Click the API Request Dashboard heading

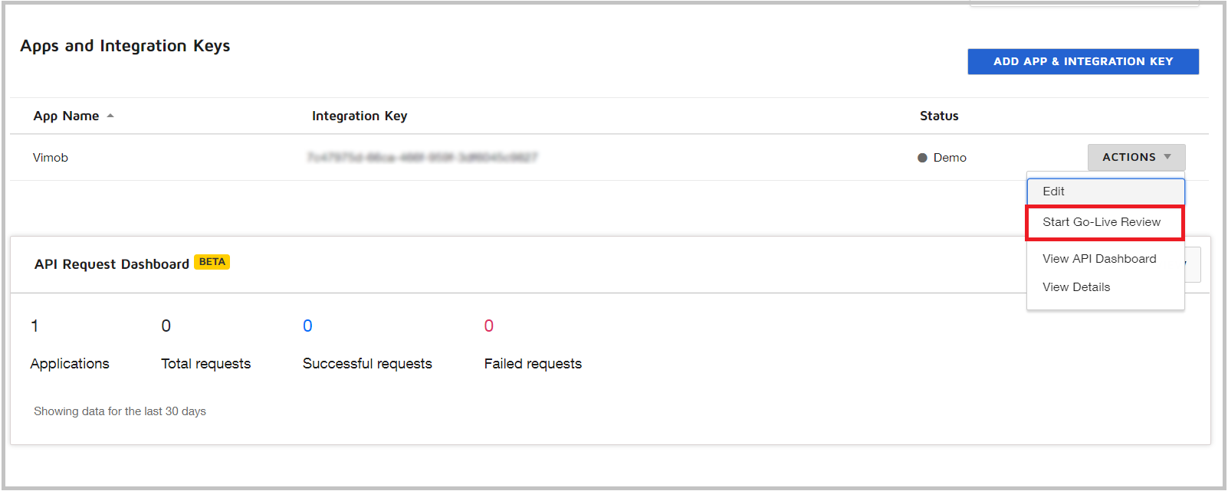112,264
